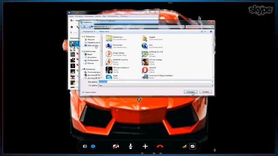Toggle full screen view in call bar
The image size is (278, 156).
(192, 146)
